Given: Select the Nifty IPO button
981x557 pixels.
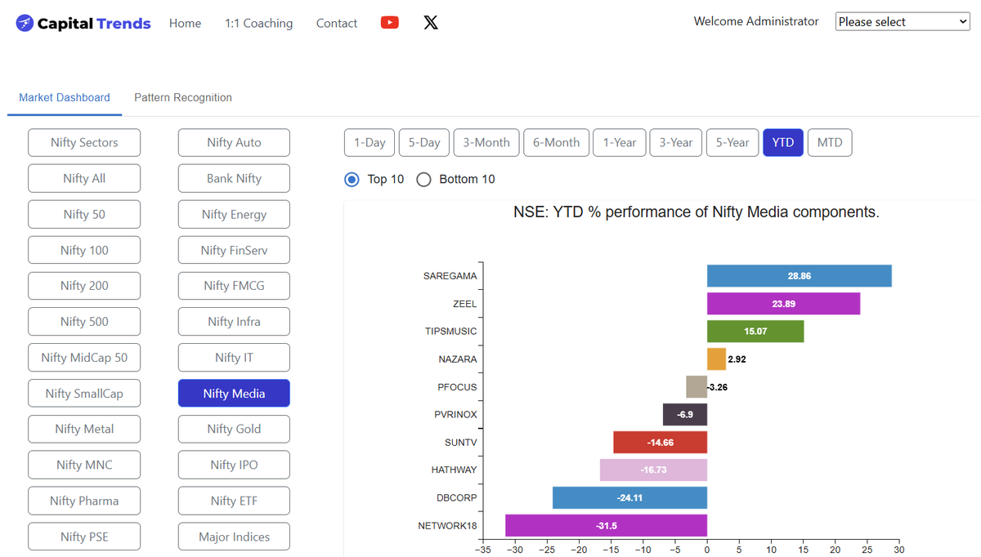Looking at the screenshot, I should 234,465.
